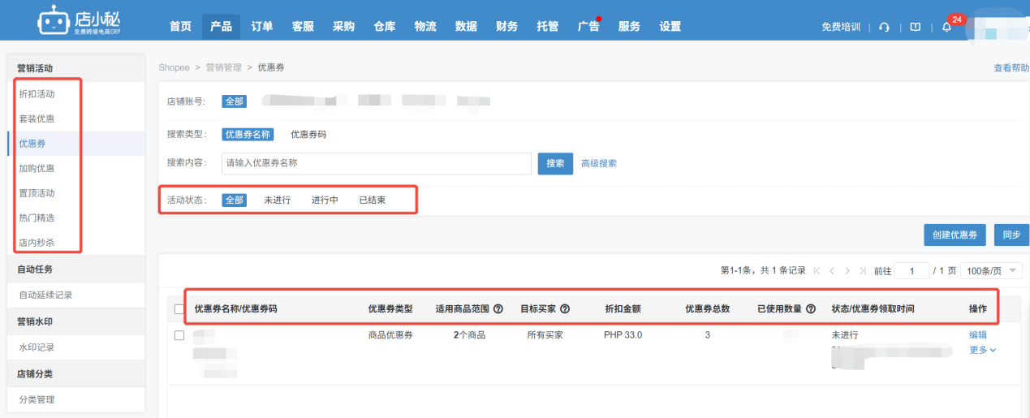Click the 2个商品 product range cell
Image resolution: width=1030 pixels, height=418 pixels.
click(469, 335)
